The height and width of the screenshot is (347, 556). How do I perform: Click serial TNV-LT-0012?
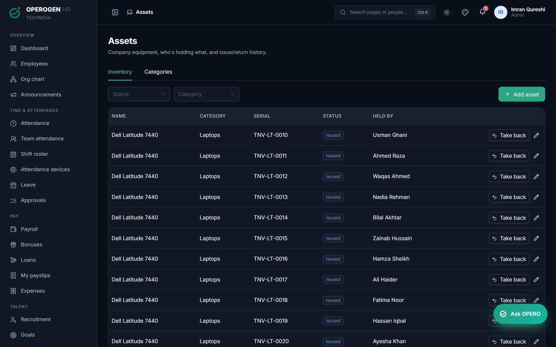tap(270, 176)
